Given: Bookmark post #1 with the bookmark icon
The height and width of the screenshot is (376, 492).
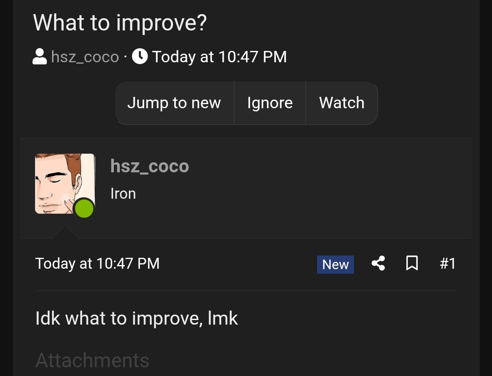Looking at the screenshot, I should [x=412, y=263].
